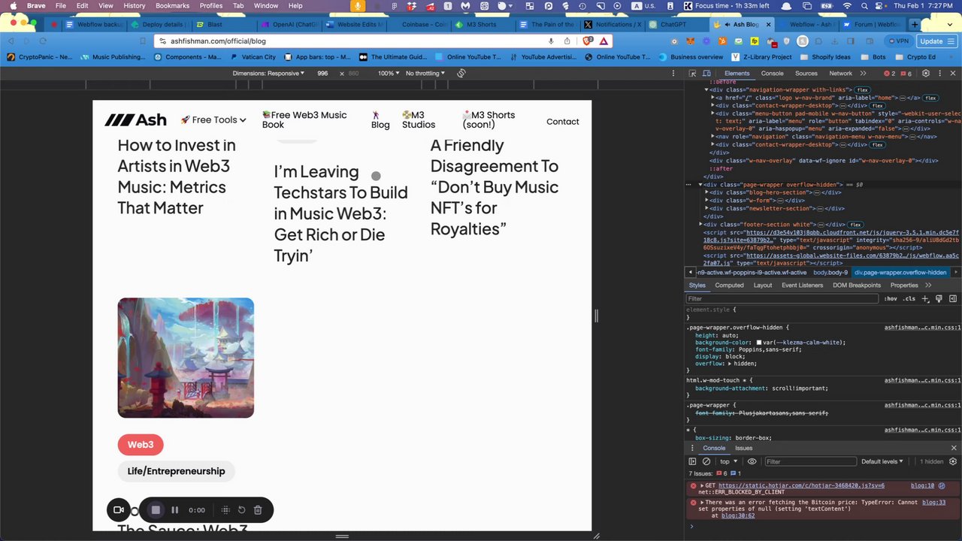Open the Issues tab in the drawer
This screenshot has width=962, height=541.
pyautogui.click(x=743, y=448)
